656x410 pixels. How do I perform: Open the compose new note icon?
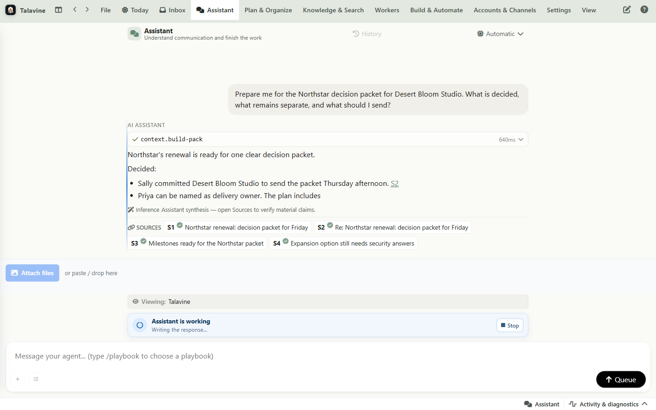tap(627, 10)
